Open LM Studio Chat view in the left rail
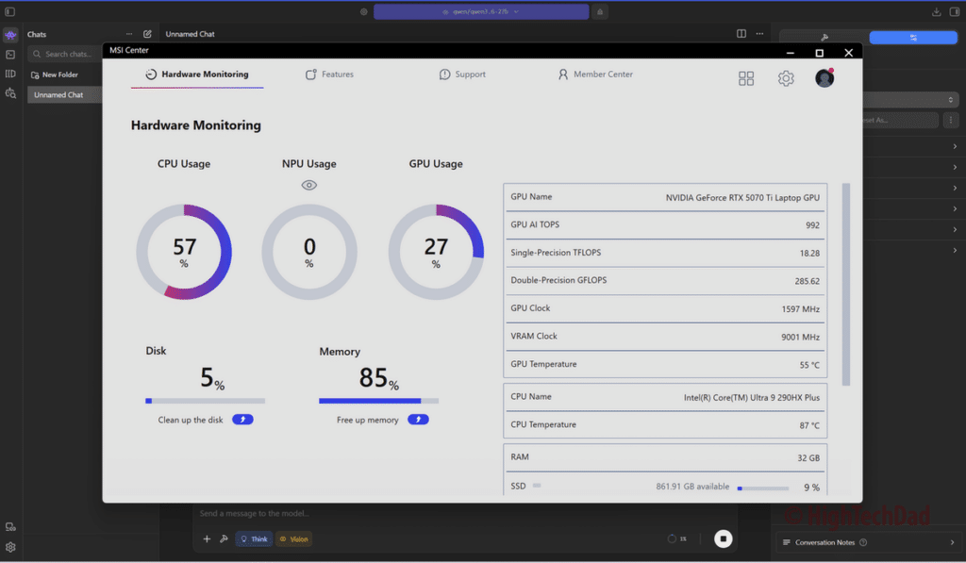966x563 pixels. [x=10, y=35]
